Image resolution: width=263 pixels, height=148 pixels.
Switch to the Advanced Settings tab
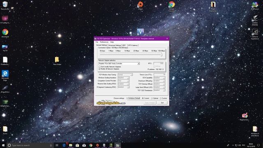[x=115, y=45]
